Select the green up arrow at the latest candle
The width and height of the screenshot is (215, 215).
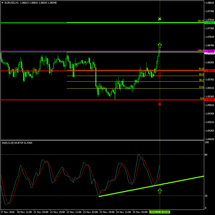coord(160,45)
